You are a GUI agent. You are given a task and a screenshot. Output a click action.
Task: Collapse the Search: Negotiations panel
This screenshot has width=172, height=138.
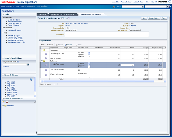[x=3, y=58]
